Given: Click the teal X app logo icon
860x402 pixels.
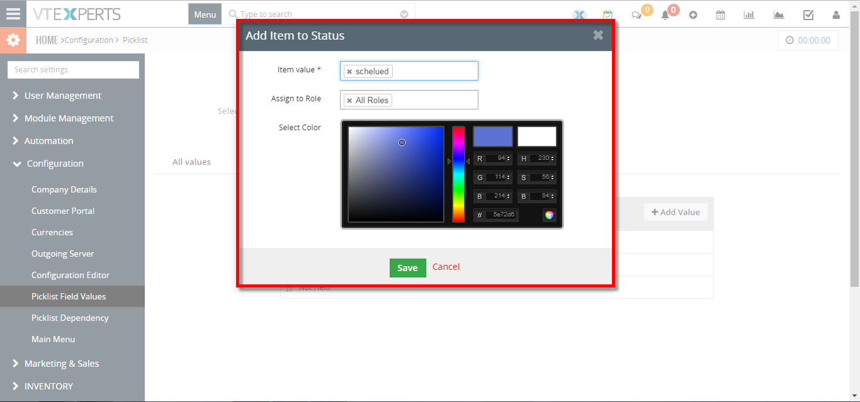Looking at the screenshot, I should (579, 15).
